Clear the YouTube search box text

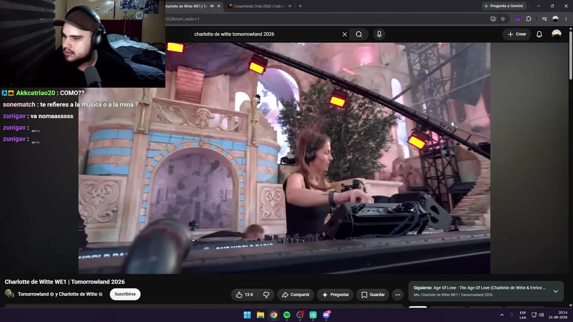tap(345, 34)
